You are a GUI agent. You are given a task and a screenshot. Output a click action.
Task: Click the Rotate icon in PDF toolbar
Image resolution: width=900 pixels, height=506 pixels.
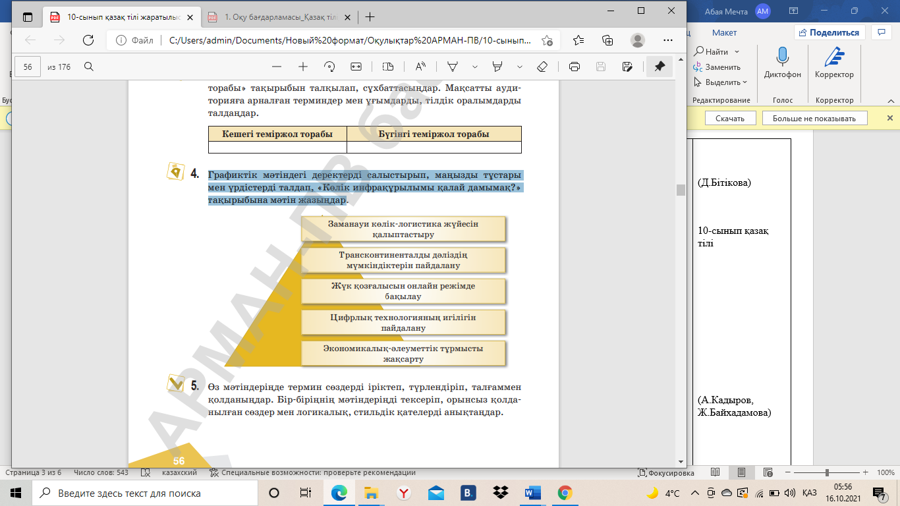point(329,67)
